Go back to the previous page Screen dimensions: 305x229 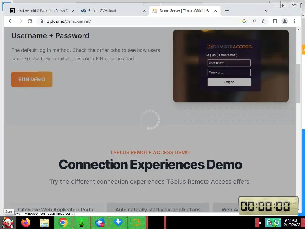pos(11,21)
